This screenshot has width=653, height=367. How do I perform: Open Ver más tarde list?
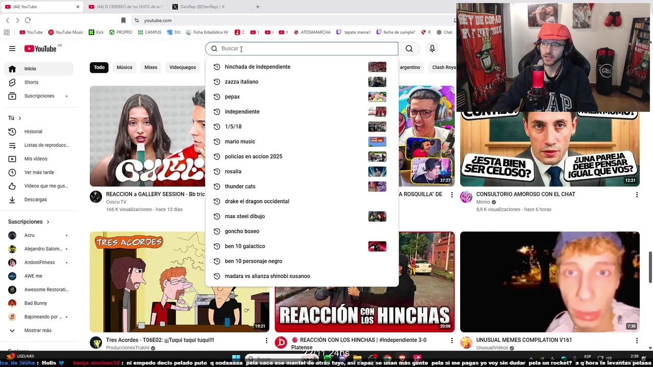(39, 172)
